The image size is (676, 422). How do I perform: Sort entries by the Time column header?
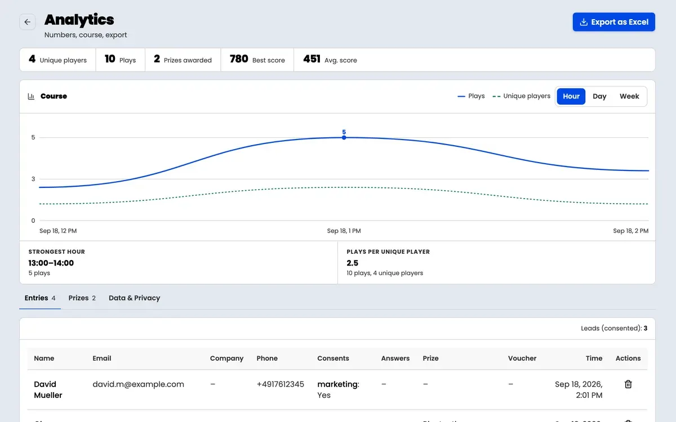(x=594, y=358)
